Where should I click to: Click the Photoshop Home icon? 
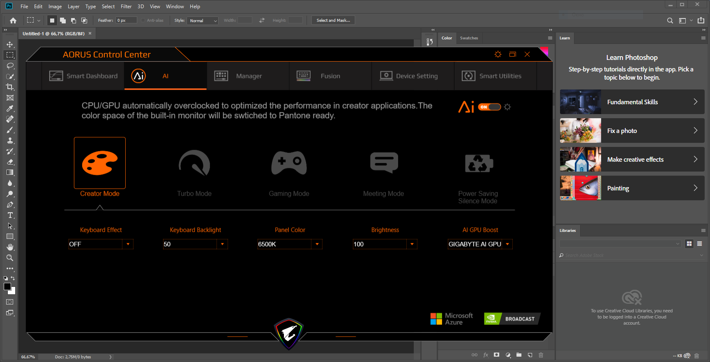pos(13,20)
